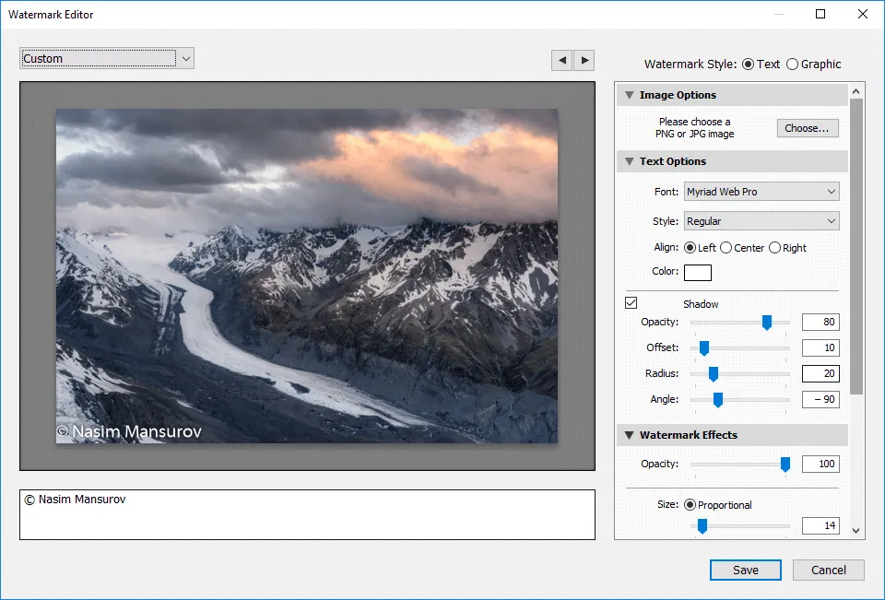The height and width of the screenshot is (600, 885).
Task: Set text alignment to Center
Action: pyautogui.click(x=726, y=247)
